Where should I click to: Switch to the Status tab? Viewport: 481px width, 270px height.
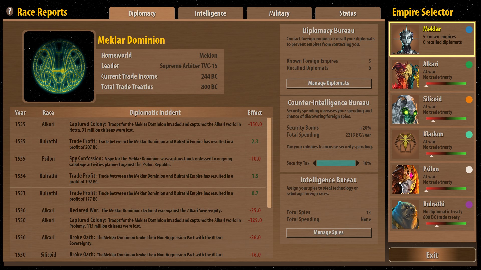(348, 13)
